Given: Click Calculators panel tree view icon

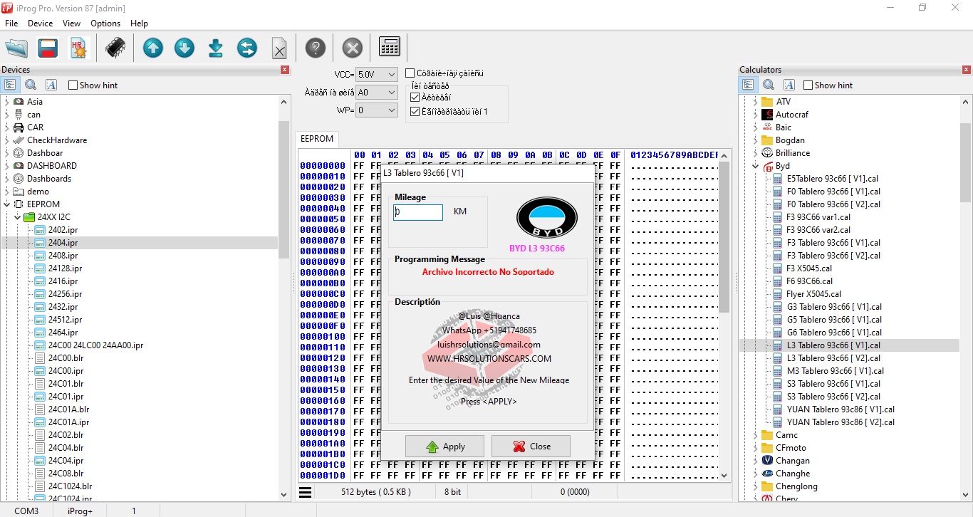Looking at the screenshot, I should (x=748, y=85).
